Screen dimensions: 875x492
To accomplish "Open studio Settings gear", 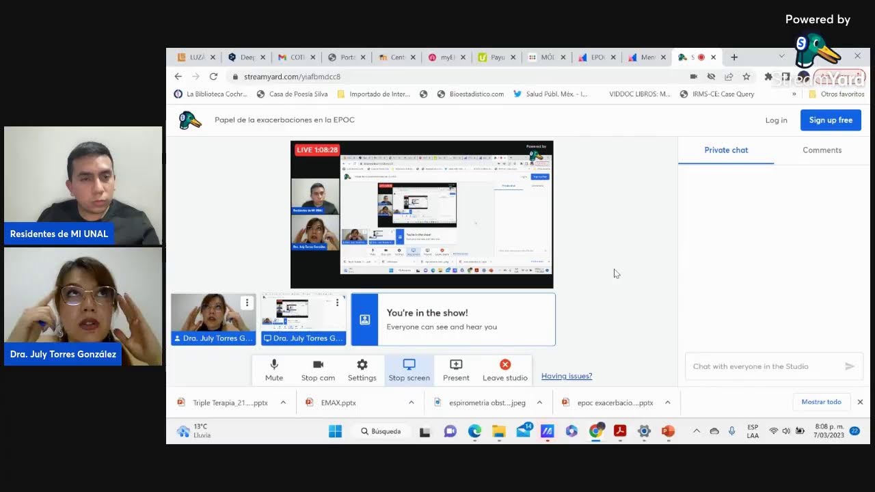I will [362, 370].
